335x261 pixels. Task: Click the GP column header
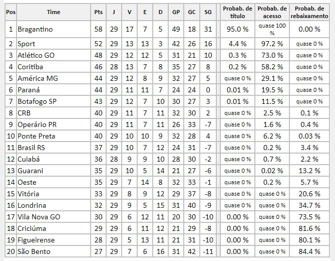[176, 12]
